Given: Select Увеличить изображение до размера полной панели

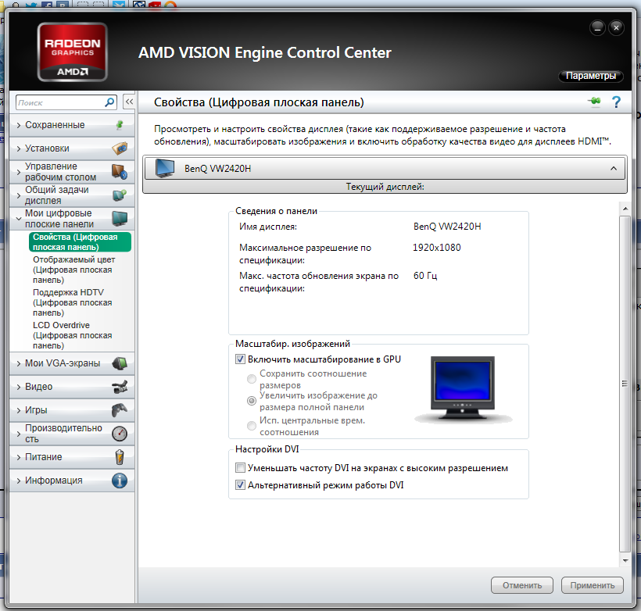Looking at the screenshot, I should pos(252,401).
